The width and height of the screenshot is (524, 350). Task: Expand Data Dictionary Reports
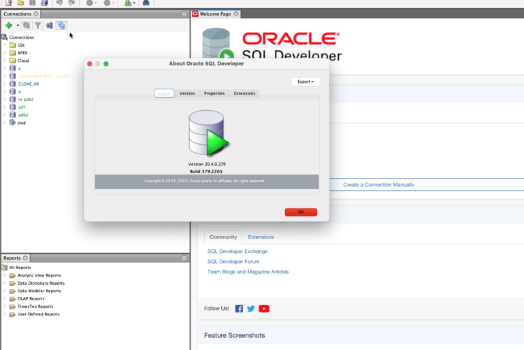click(x=5, y=283)
